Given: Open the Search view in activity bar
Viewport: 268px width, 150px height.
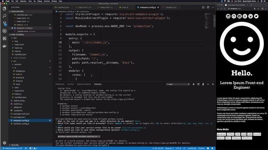Looking at the screenshot, I should [5, 16].
